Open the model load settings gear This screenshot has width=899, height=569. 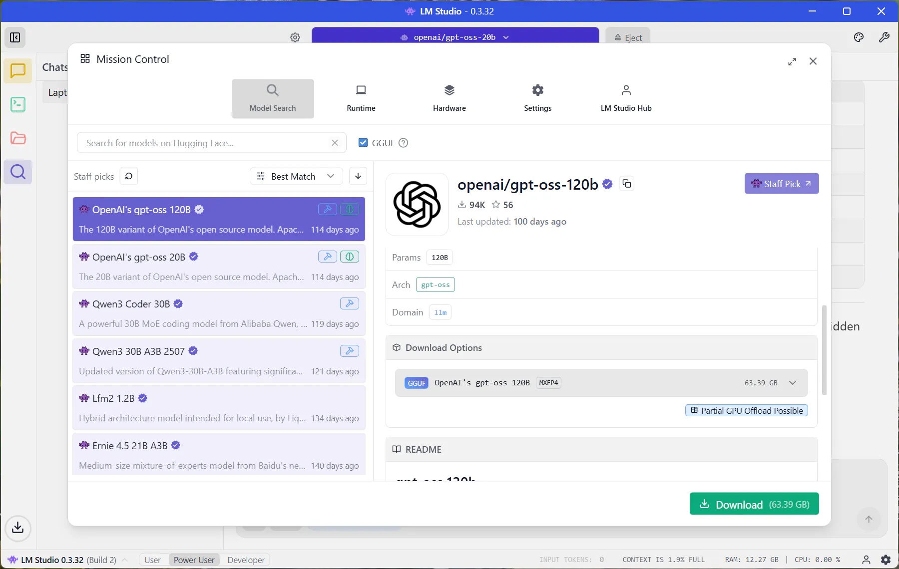coord(295,37)
